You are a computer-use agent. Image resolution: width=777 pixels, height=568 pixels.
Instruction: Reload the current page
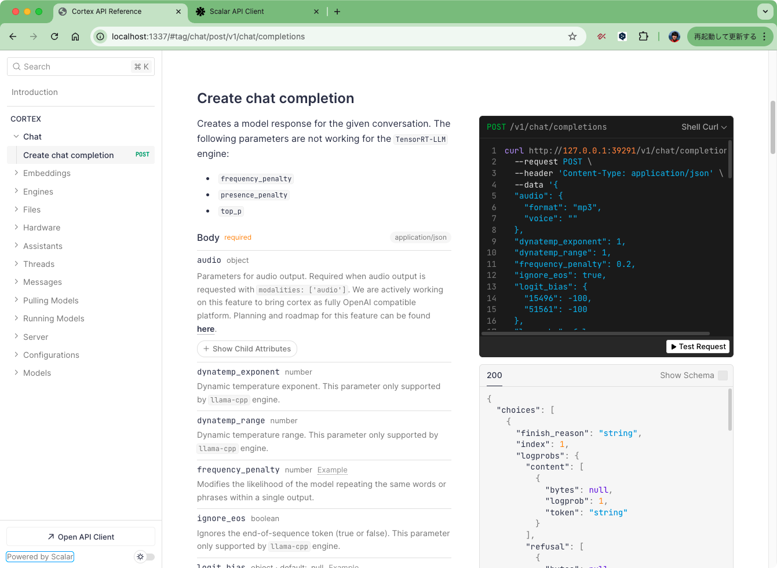pyautogui.click(x=54, y=36)
